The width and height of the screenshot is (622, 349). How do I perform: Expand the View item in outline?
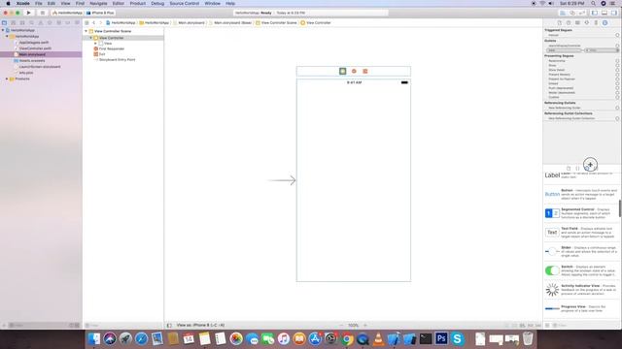click(95, 43)
